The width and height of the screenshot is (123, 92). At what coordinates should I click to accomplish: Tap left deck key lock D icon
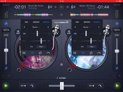(50, 7)
